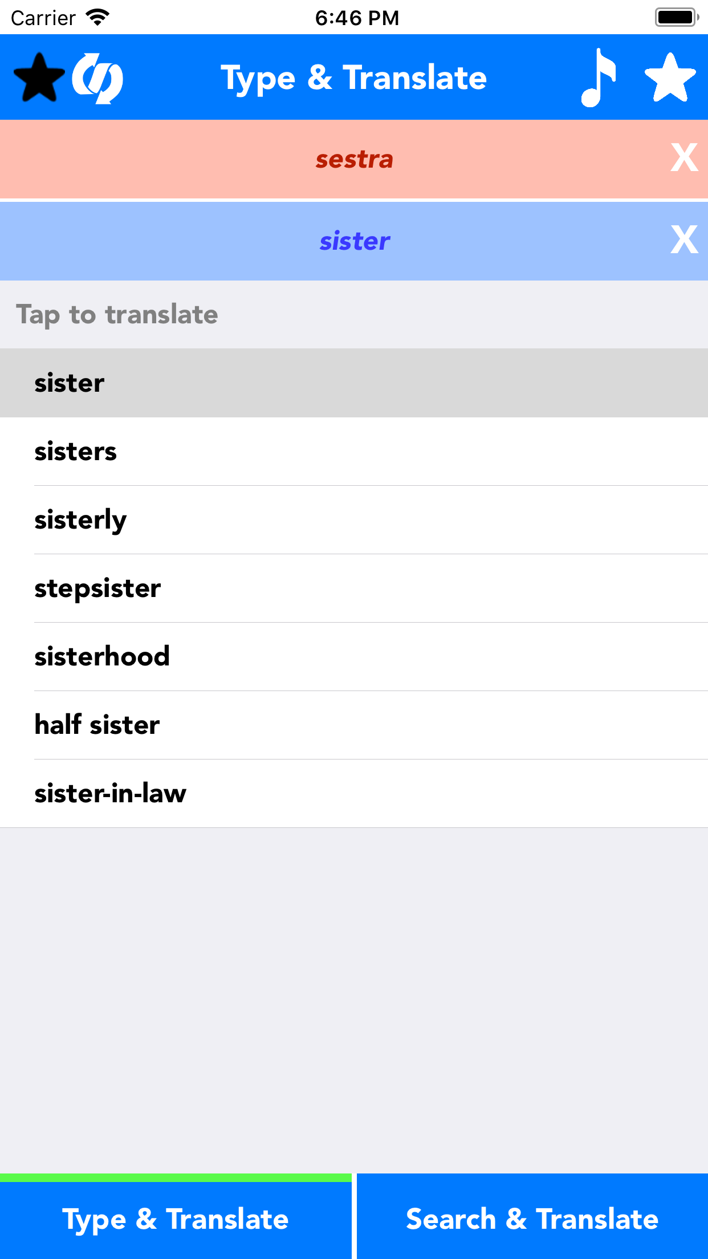Screen dimensions: 708x1259
Task: Translate the sister-in-law suggestion
Action: pos(354,793)
